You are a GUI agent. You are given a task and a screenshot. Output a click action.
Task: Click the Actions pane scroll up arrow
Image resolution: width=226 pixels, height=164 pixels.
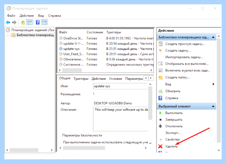click(x=219, y=36)
